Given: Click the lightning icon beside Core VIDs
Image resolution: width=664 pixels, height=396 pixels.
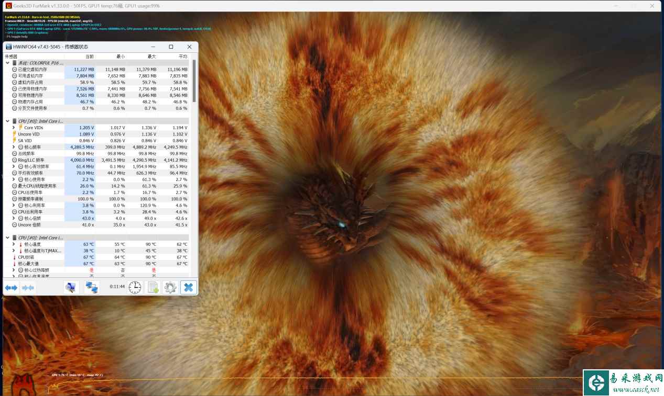Looking at the screenshot, I should coord(20,128).
